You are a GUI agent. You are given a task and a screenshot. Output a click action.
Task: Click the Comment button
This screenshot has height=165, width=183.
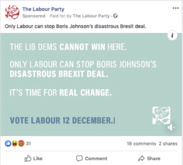pyautogui.click(x=91, y=158)
